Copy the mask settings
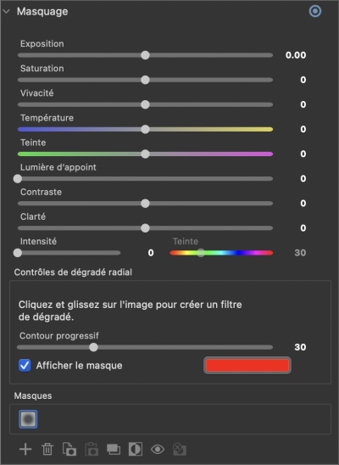The image size is (339, 465). point(69,449)
